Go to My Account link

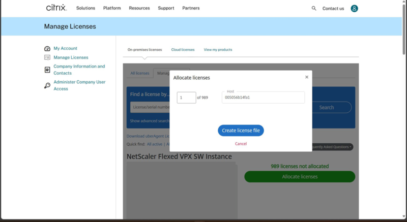[65, 48]
